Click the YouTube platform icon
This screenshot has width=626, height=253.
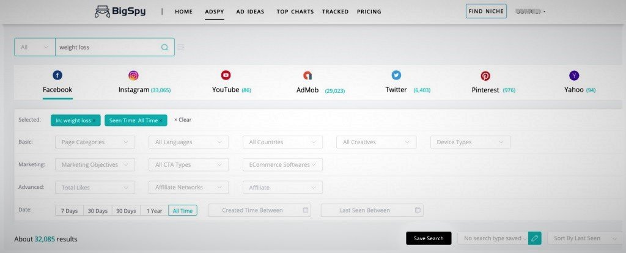226,75
